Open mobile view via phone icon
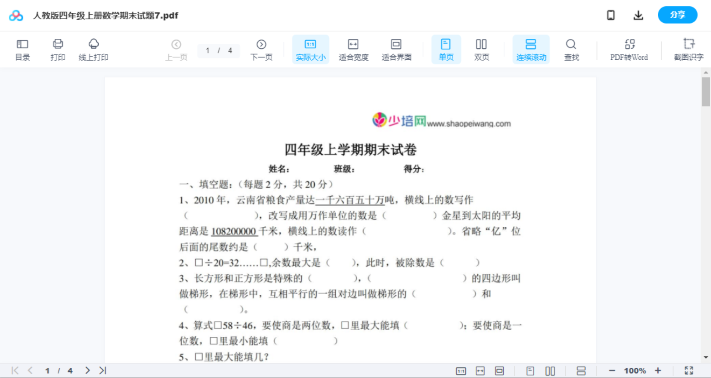This screenshot has width=711, height=378. pos(610,15)
